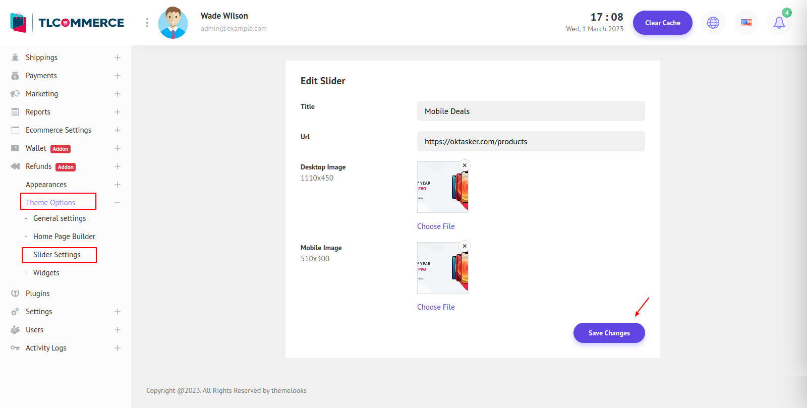Image resolution: width=807 pixels, height=408 pixels.
Task: Collapse the Theme Options section
Action: 118,203
